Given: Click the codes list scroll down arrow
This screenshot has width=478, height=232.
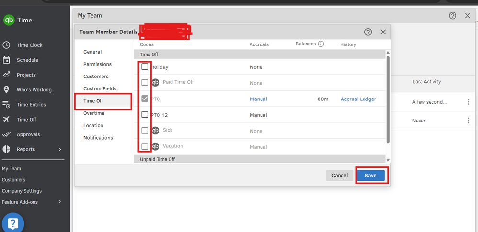Looking at the screenshot, I should coord(388,160).
